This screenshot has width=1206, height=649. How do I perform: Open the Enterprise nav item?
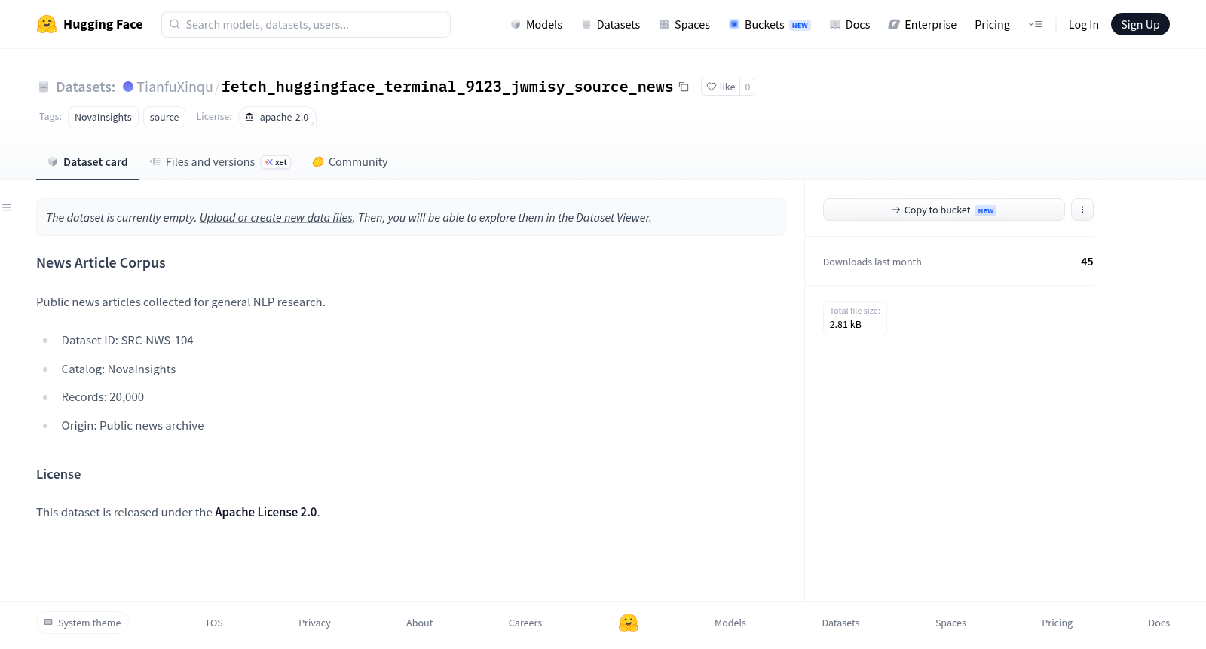click(x=922, y=24)
